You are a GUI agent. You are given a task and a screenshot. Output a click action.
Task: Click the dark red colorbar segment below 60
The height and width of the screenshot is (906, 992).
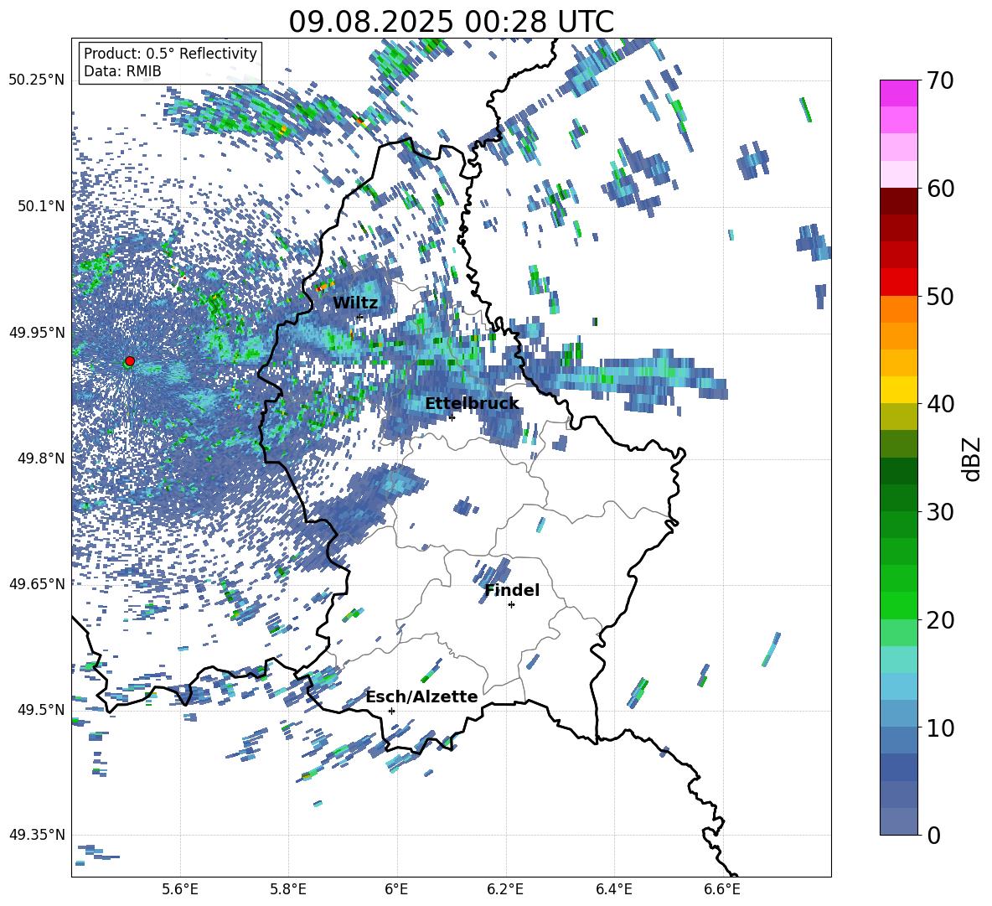pyautogui.click(x=898, y=201)
